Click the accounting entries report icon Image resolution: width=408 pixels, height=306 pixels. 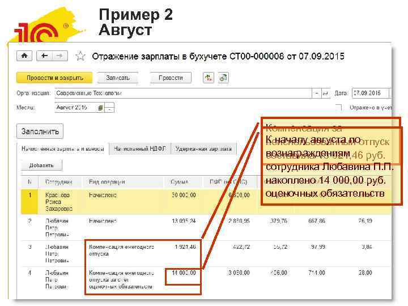(x=223, y=78)
